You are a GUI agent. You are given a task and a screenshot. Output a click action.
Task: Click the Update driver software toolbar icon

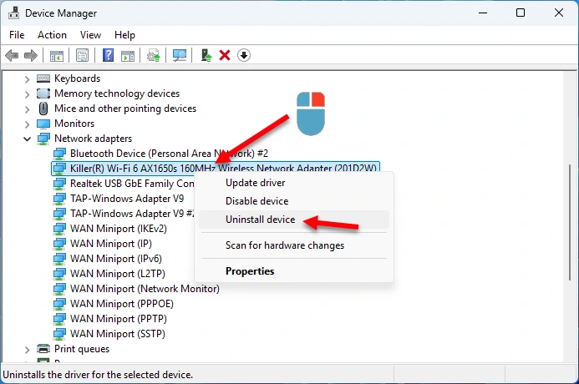[154, 56]
